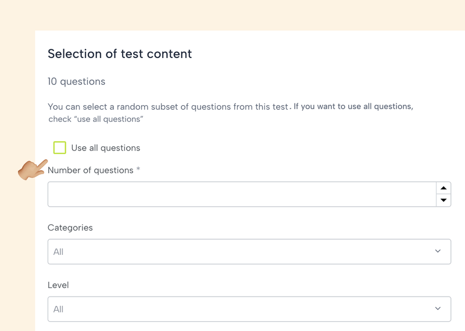465x331 pixels.
Task: Click the '10 questions' count text
Action: (x=76, y=82)
